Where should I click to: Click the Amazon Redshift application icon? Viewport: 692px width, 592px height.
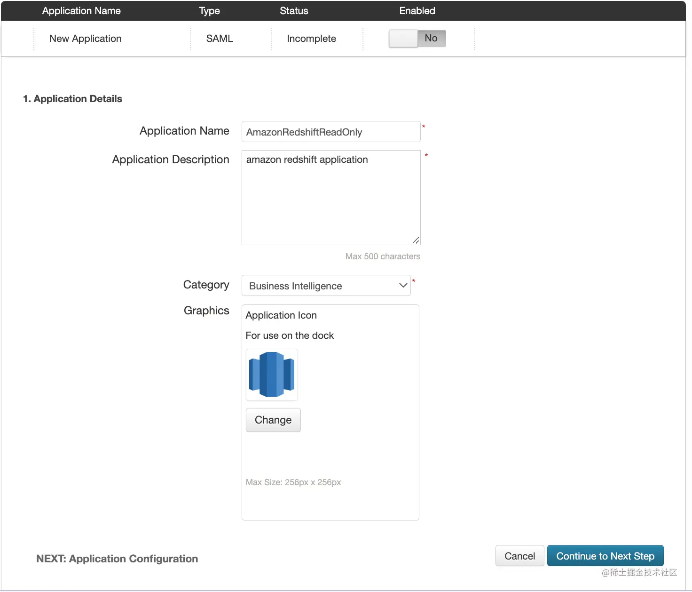point(272,375)
